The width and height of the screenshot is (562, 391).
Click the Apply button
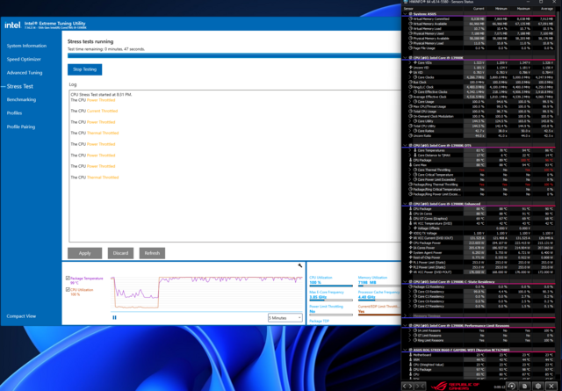[x=84, y=253]
